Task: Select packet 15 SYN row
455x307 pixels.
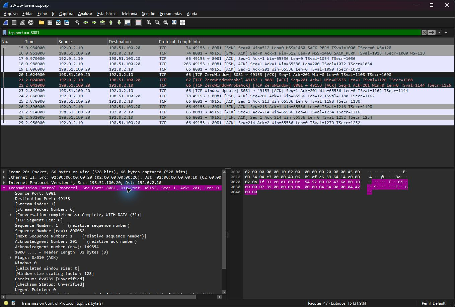Action: pyautogui.click(x=228, y=48)
